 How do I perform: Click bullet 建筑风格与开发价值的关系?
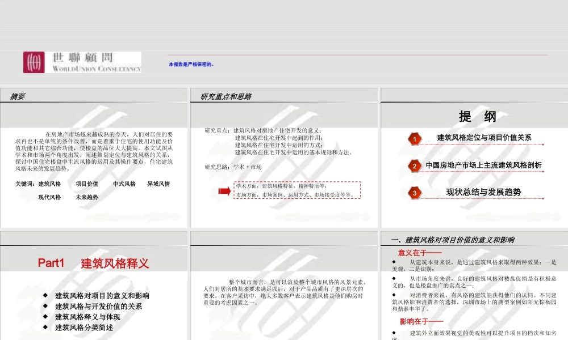pyautogui.click(x=98, y=307)
